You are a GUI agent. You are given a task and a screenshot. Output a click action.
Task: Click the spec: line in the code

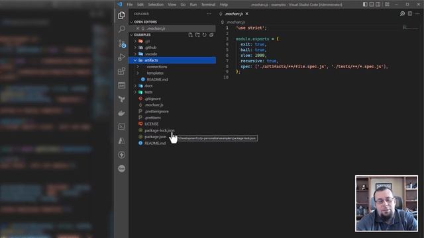coord(314,66)
